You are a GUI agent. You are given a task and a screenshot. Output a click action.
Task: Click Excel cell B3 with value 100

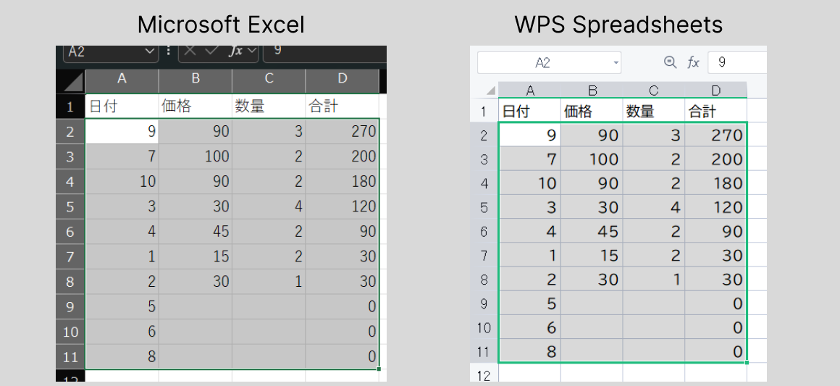click(196, 156)
